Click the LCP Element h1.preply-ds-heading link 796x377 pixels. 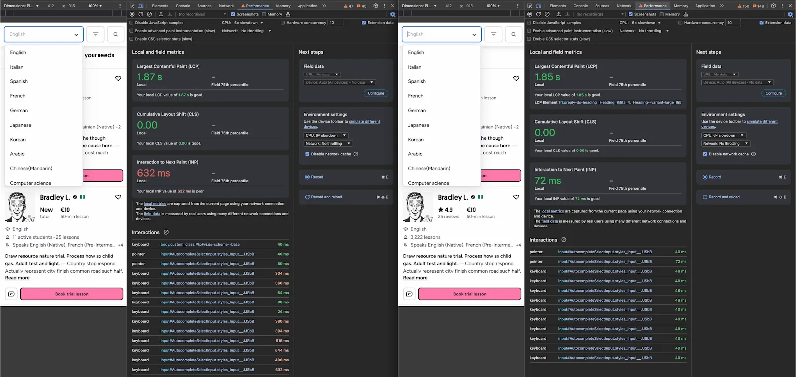click(x=619, y=103)
